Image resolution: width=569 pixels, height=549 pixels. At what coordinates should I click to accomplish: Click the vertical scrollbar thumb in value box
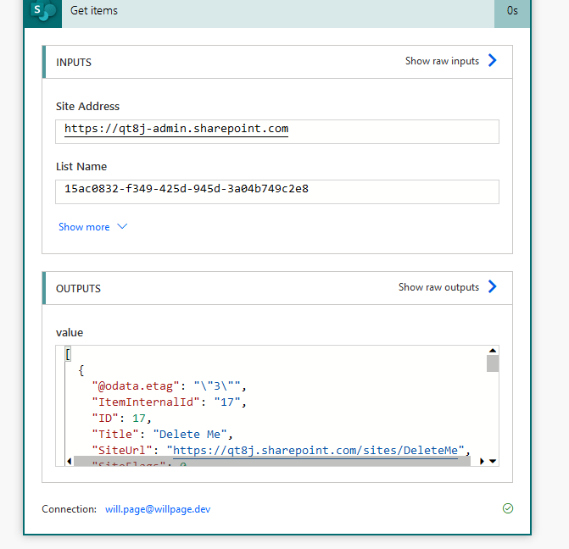click(x=493, y=363)
